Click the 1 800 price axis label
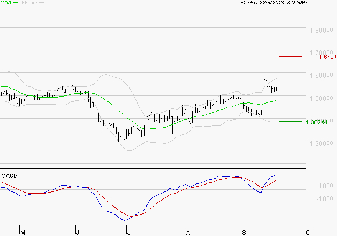The width and height of the screenshot is (337, 236). pyautogui.click(x=321, y=30)
